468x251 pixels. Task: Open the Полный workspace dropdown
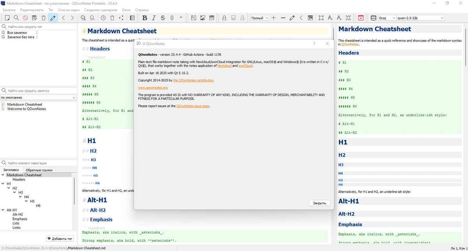coord(260,18)
